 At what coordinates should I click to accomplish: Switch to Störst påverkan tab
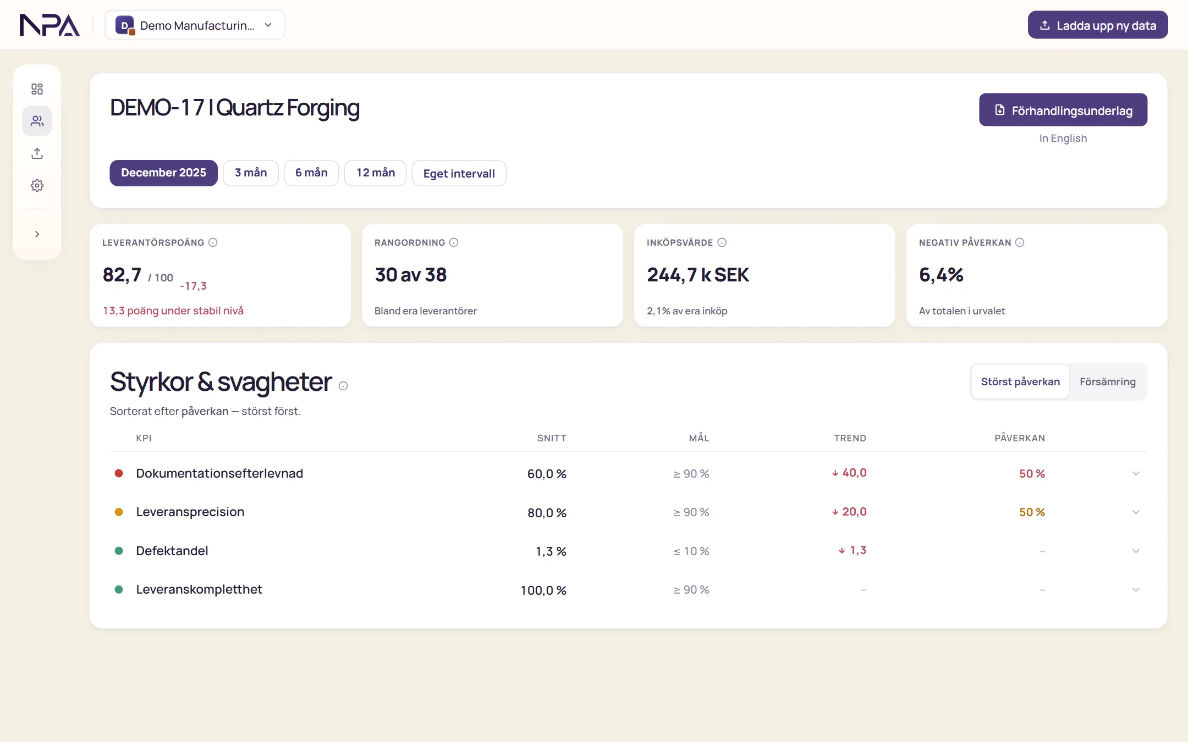tap(1020, 381)
